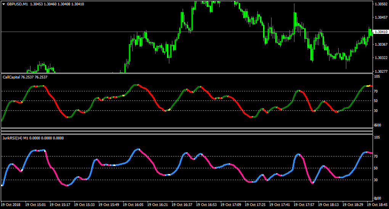389x209 pixels.
Task: Click the CallCapital indicator title
Action: pyautogui.click(x=11, y=77)
